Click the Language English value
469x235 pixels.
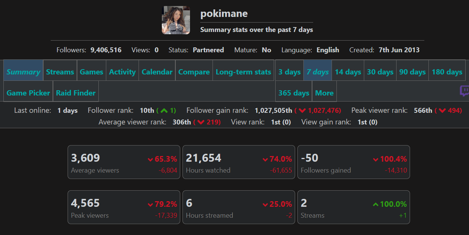328,50
